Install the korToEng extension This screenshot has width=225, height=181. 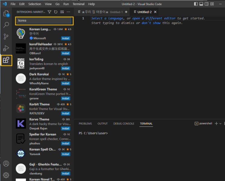(x=66, y=68)
